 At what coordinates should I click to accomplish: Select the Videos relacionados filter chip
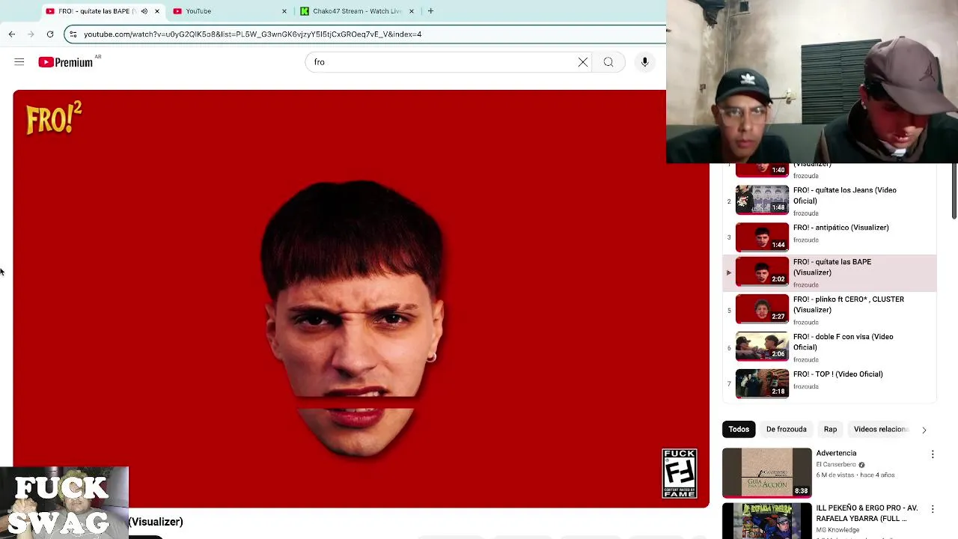coord(881,429)
